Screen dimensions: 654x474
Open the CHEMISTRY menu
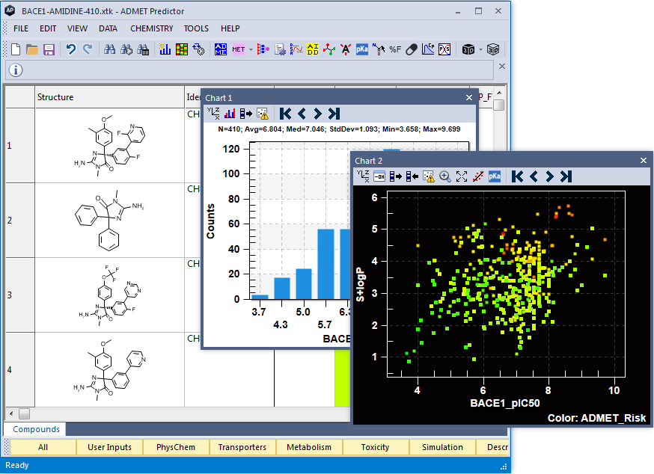[151, 28]
